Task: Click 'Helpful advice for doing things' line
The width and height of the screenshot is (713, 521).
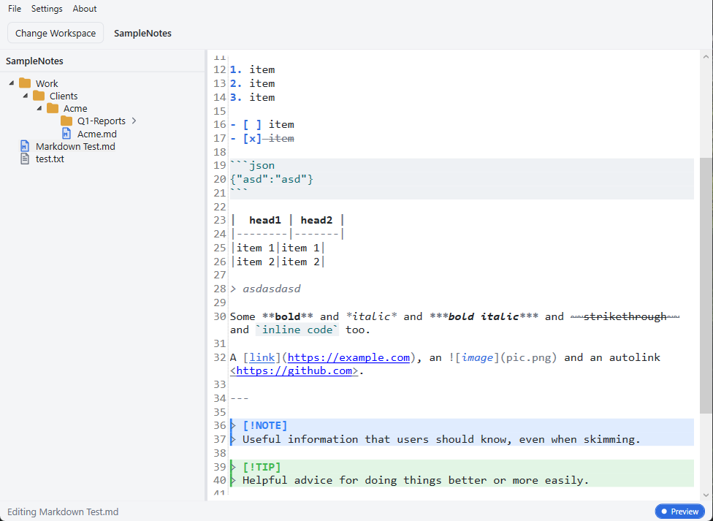Action: pos(416,481)
